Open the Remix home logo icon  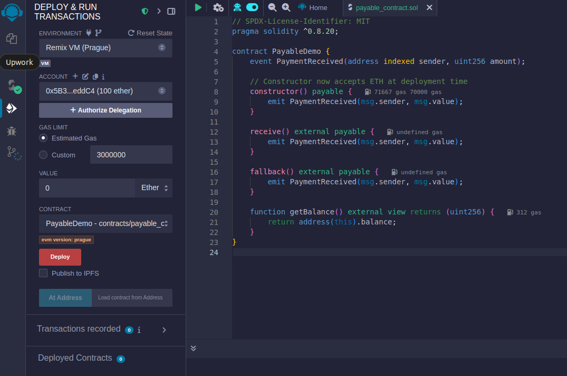(x=12, y=12)
